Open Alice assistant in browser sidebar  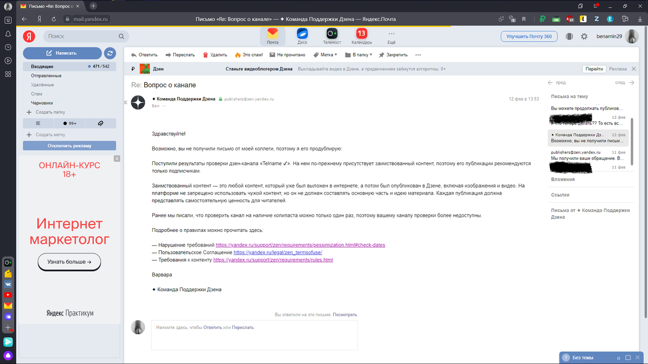[8, 355]
